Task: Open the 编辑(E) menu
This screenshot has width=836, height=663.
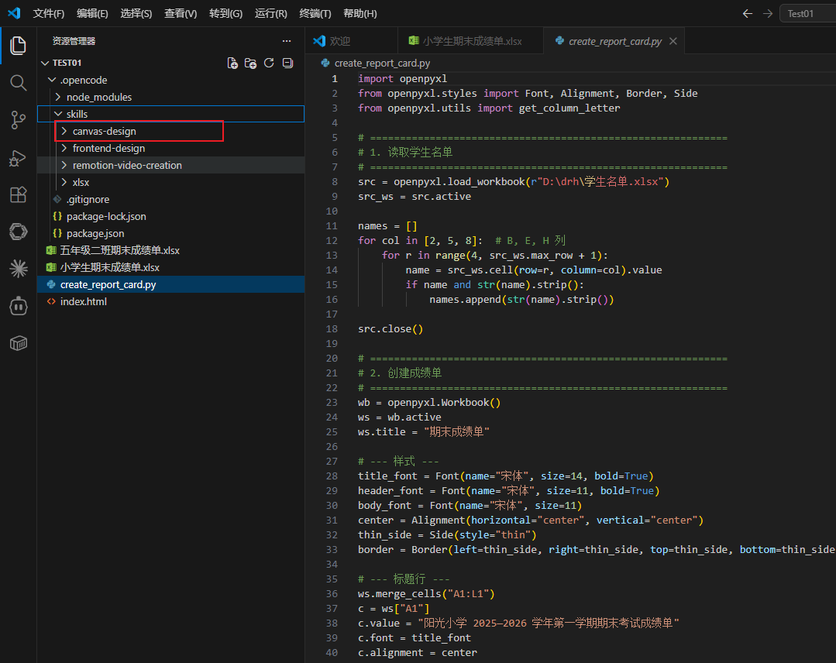Action: 92,13
